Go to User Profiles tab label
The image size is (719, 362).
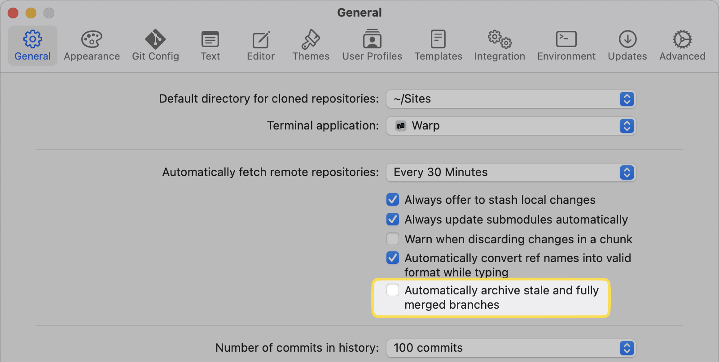(x=372, y=56)
